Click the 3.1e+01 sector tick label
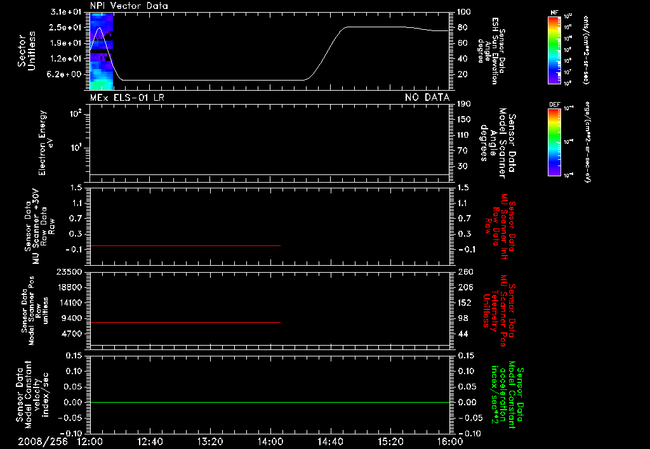 tap(65, 12)
